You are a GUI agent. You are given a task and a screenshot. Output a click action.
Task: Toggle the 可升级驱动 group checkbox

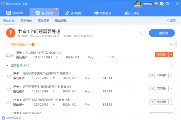[x=7, y=45]
